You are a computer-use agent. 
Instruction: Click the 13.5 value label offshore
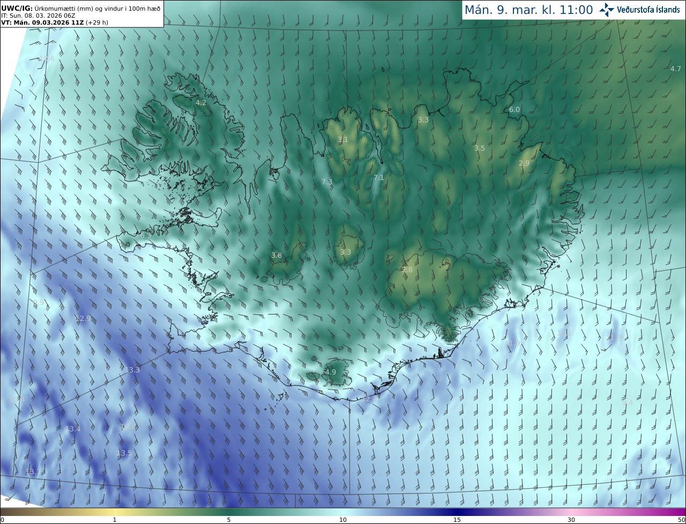point(124,453)
